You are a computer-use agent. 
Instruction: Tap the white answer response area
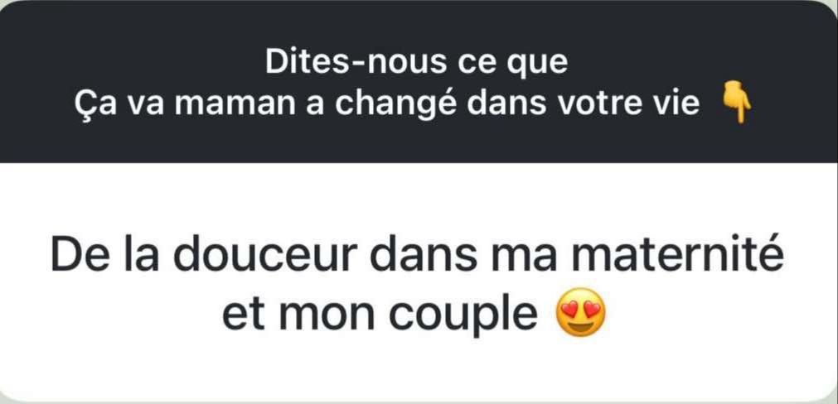(419, 281)
